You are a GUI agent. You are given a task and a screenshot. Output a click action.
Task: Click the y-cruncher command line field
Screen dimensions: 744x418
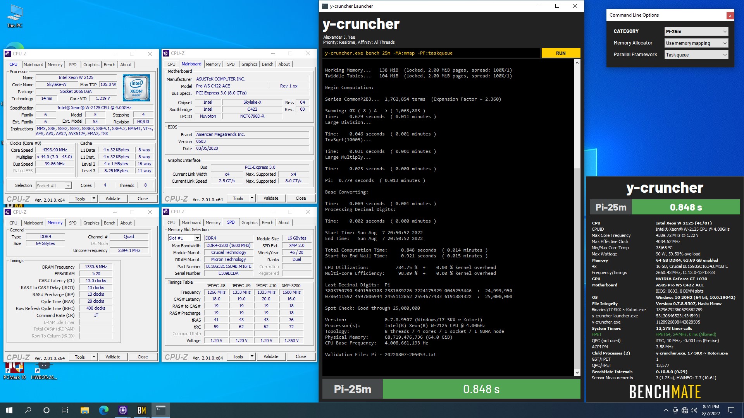[431, 53]
